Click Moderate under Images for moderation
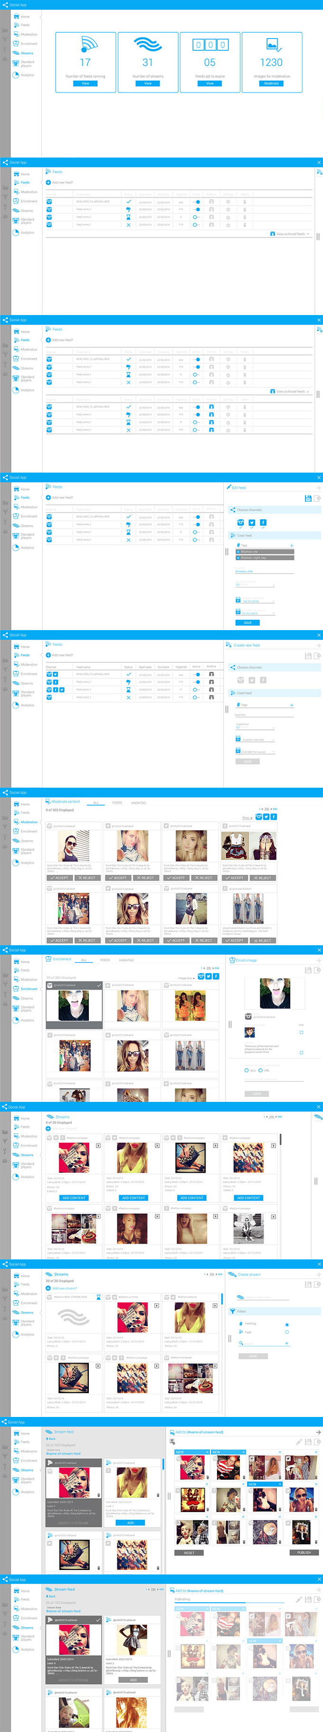323x1732 pixels. click(271, 83)
